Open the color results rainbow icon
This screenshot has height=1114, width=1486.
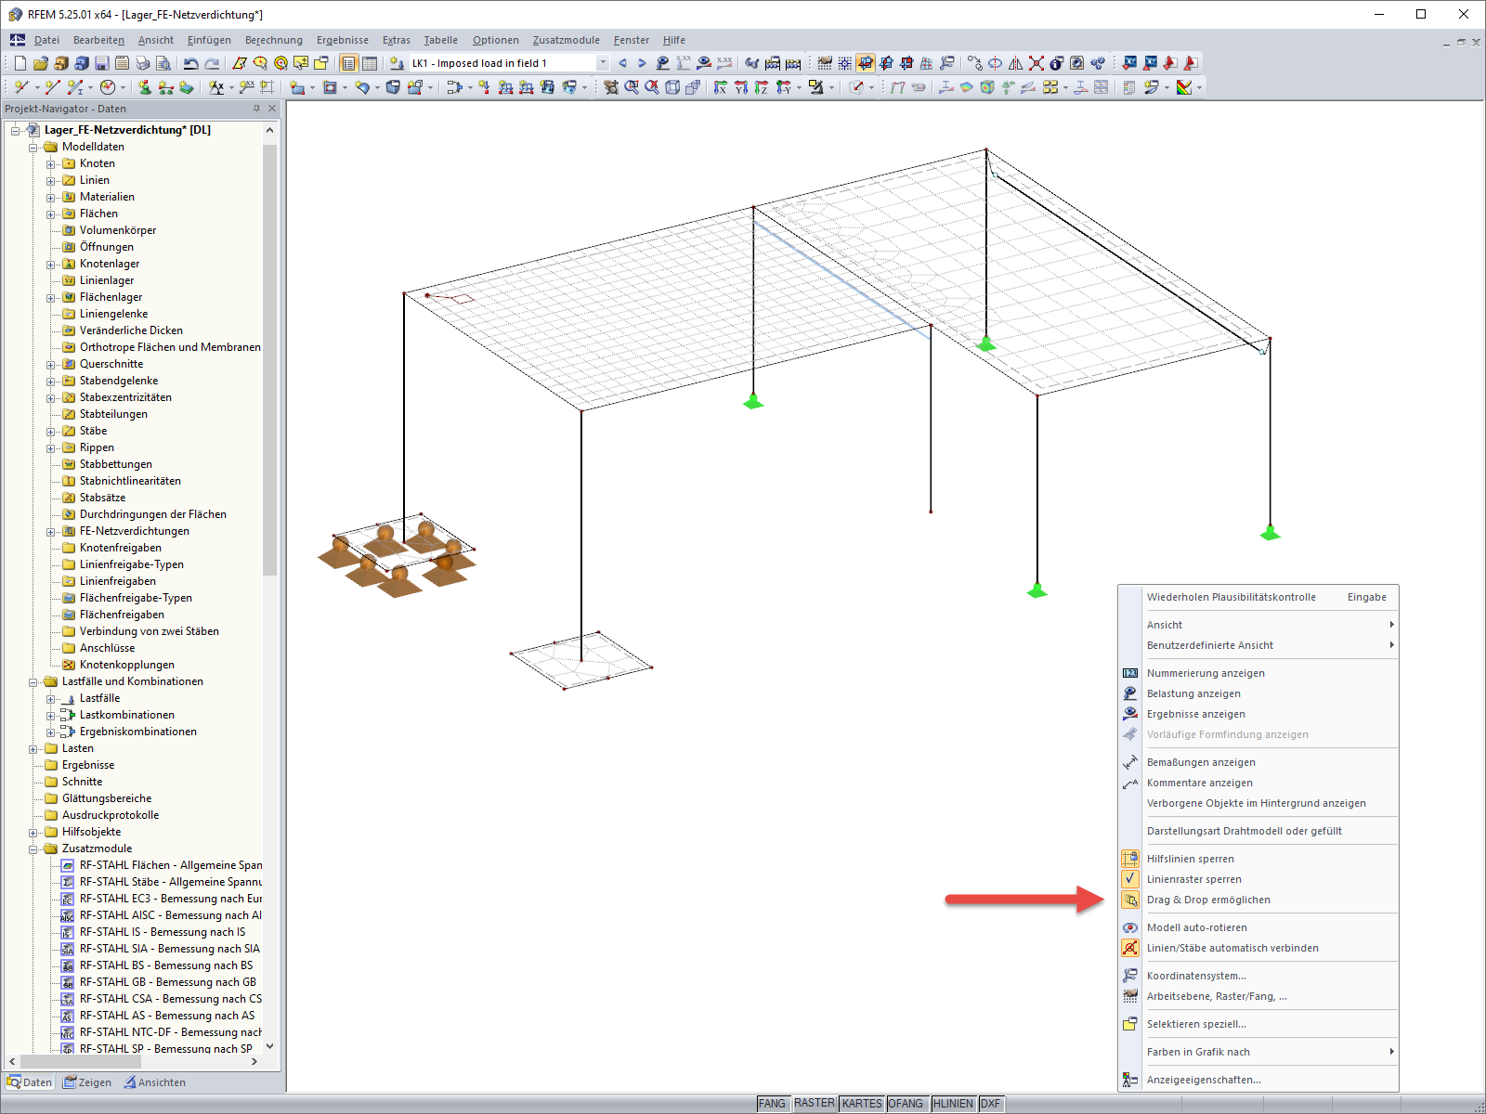1184,87
